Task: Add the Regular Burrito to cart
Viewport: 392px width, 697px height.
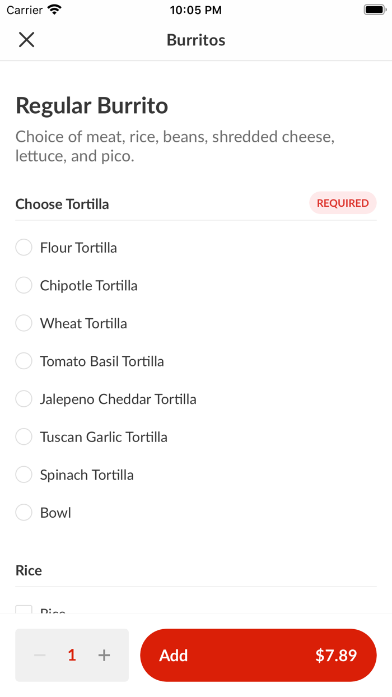Action: point(258,655)
